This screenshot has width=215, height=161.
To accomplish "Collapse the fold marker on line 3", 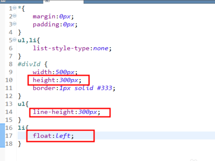I will coord(14,24).
